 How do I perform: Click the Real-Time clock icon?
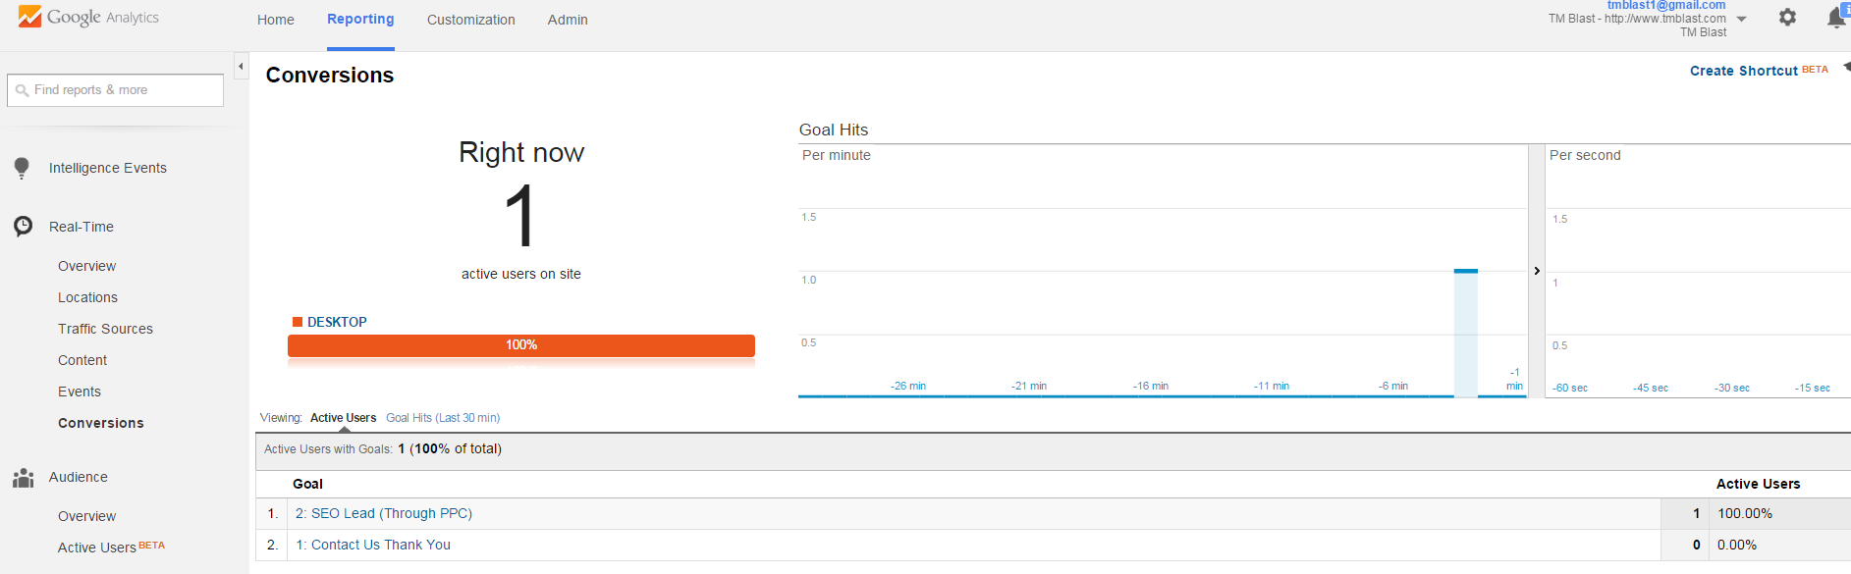click(x=23, y=227)
